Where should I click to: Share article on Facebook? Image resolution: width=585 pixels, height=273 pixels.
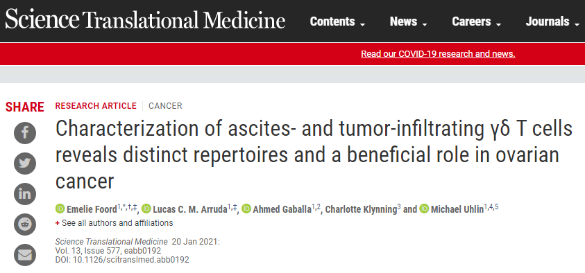coord(25,132)
